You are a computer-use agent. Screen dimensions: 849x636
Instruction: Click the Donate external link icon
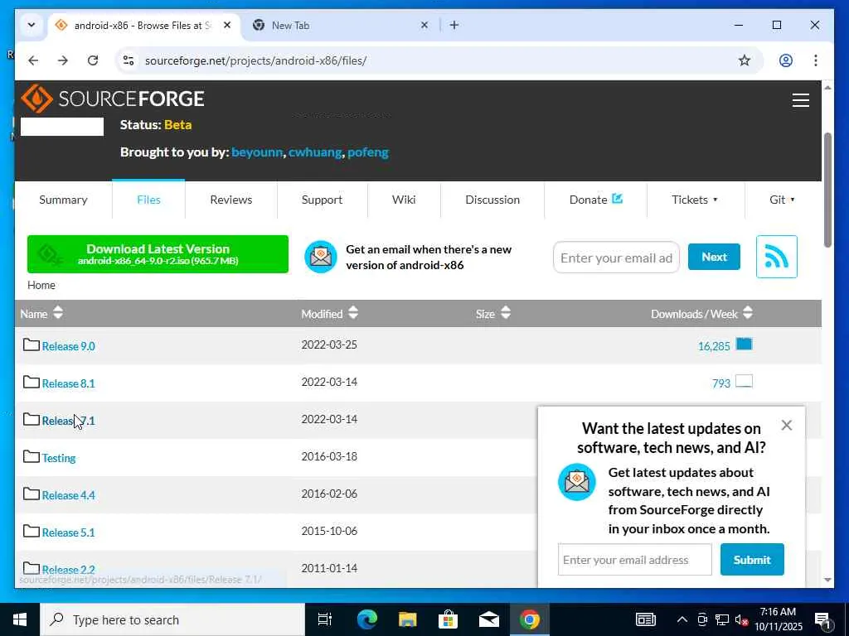pos(617,199)
